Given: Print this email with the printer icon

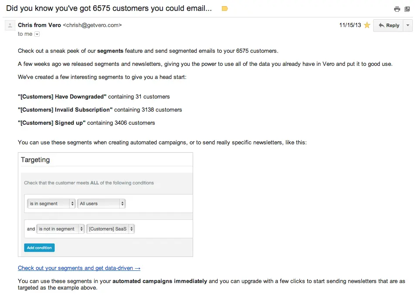Looking at the screenshot, I should tap(397, 9).
